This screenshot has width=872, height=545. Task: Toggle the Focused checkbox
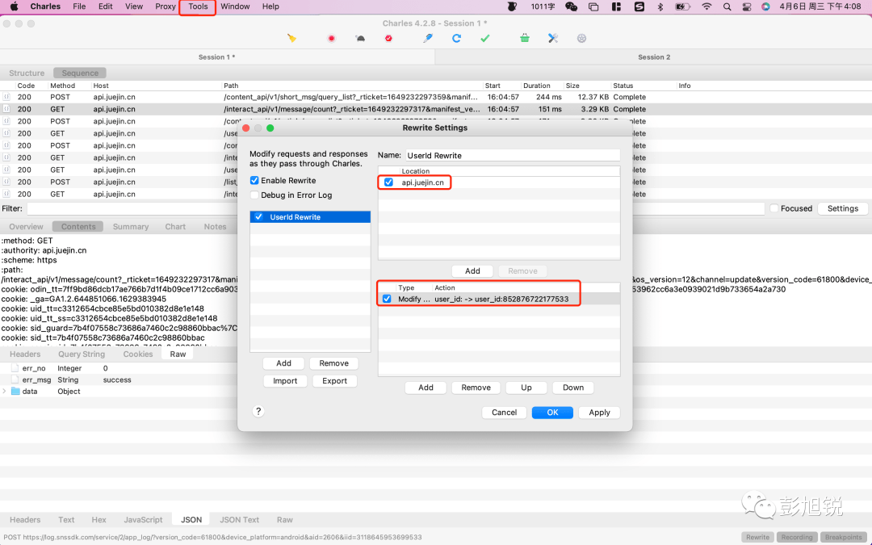coord(774,208)
